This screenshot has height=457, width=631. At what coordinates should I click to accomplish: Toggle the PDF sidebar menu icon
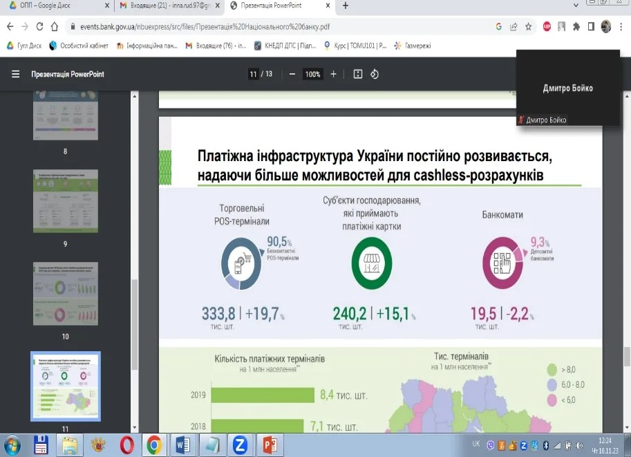coord(15,74)
